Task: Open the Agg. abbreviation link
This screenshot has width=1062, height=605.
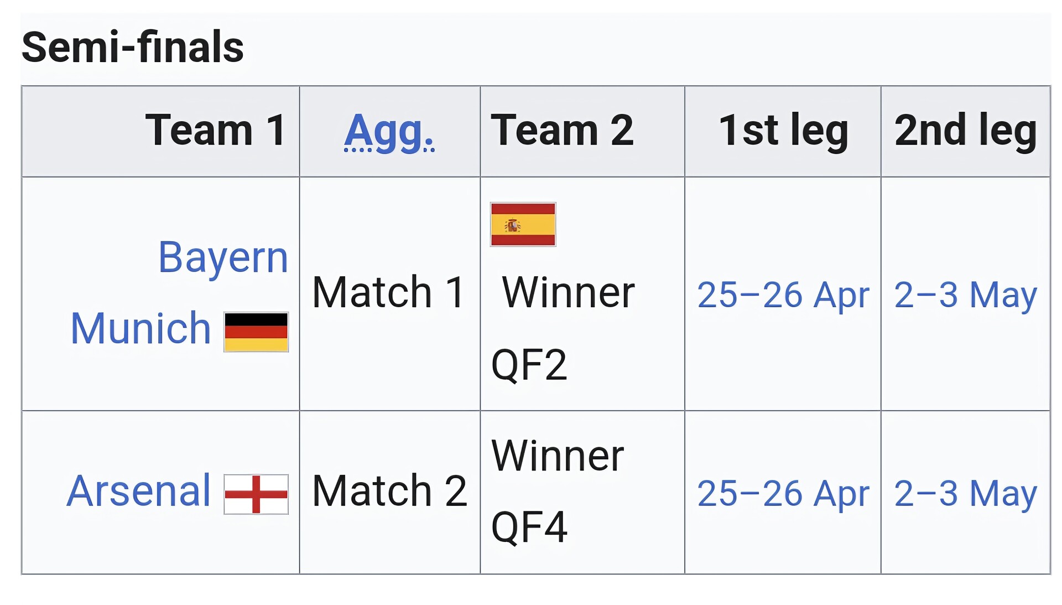Action: click(389, 131)
